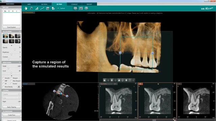The height and width of the screenshot is (121, 216).
Task: Click the upper-left section line handle in axial view
Action: 54,91
